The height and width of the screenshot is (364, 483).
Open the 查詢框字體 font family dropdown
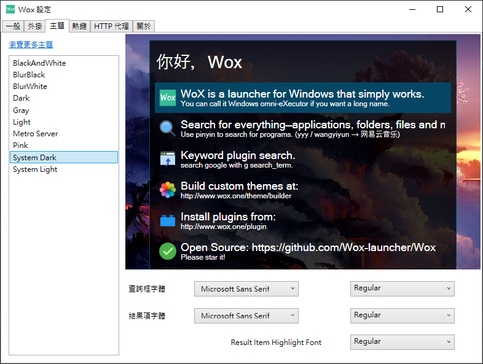(x=246, y=288)
